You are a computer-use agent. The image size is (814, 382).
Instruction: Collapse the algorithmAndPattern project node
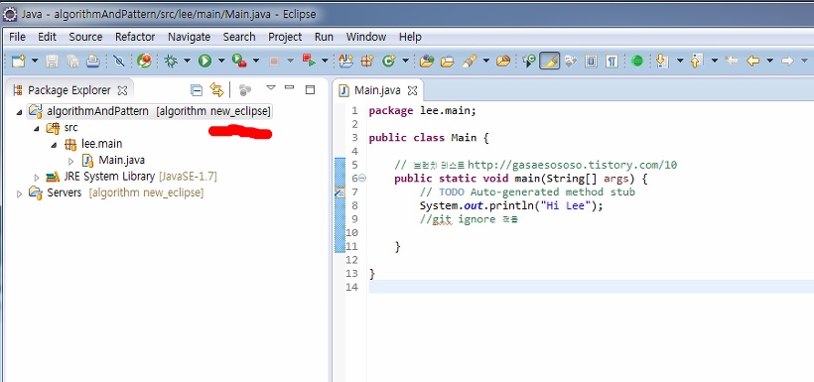[19, 111]
